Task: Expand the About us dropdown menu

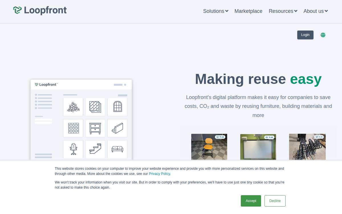Action: (x=316, y=11)
